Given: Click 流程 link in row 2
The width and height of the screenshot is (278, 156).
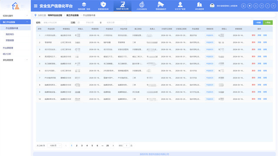Looking at the screenshot, I should pyautogui.click(x=259, y=42).
